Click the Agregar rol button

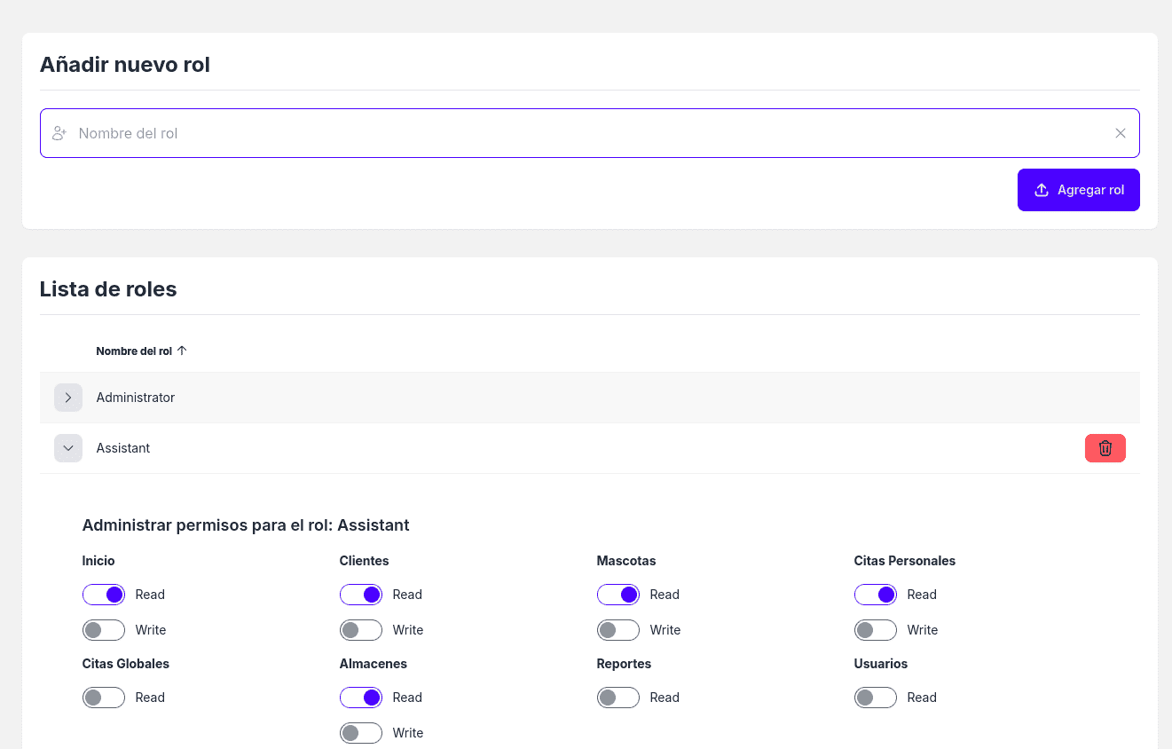(x=1079, y=190)
